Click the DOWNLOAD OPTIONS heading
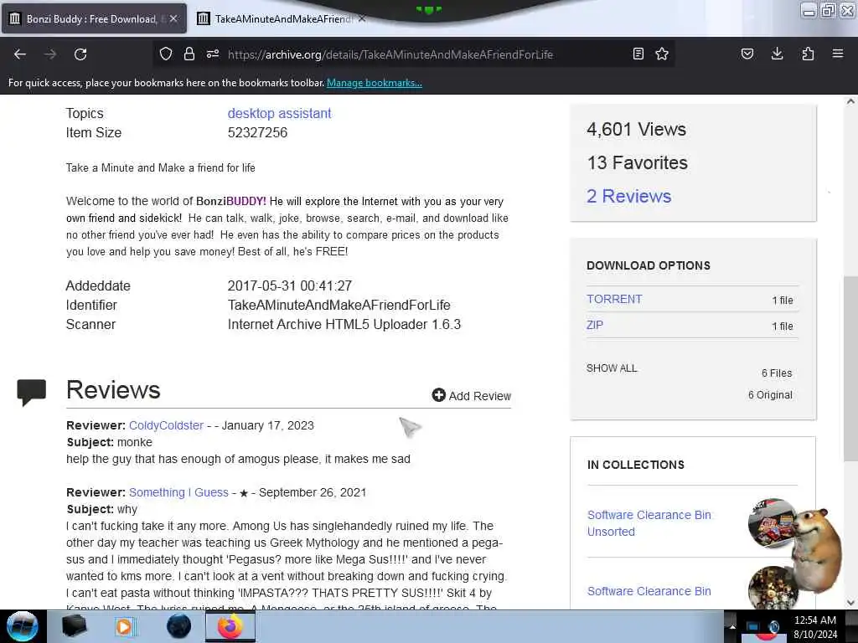Viewport: 858px width, 643px height. 649,265
